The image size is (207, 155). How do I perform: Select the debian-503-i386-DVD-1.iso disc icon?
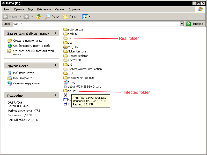pyautogui.click(x=65, y=87)
